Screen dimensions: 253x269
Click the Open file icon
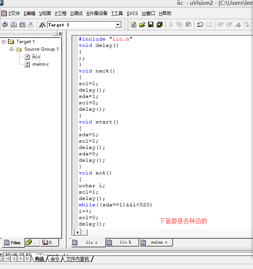coord(142,24)
